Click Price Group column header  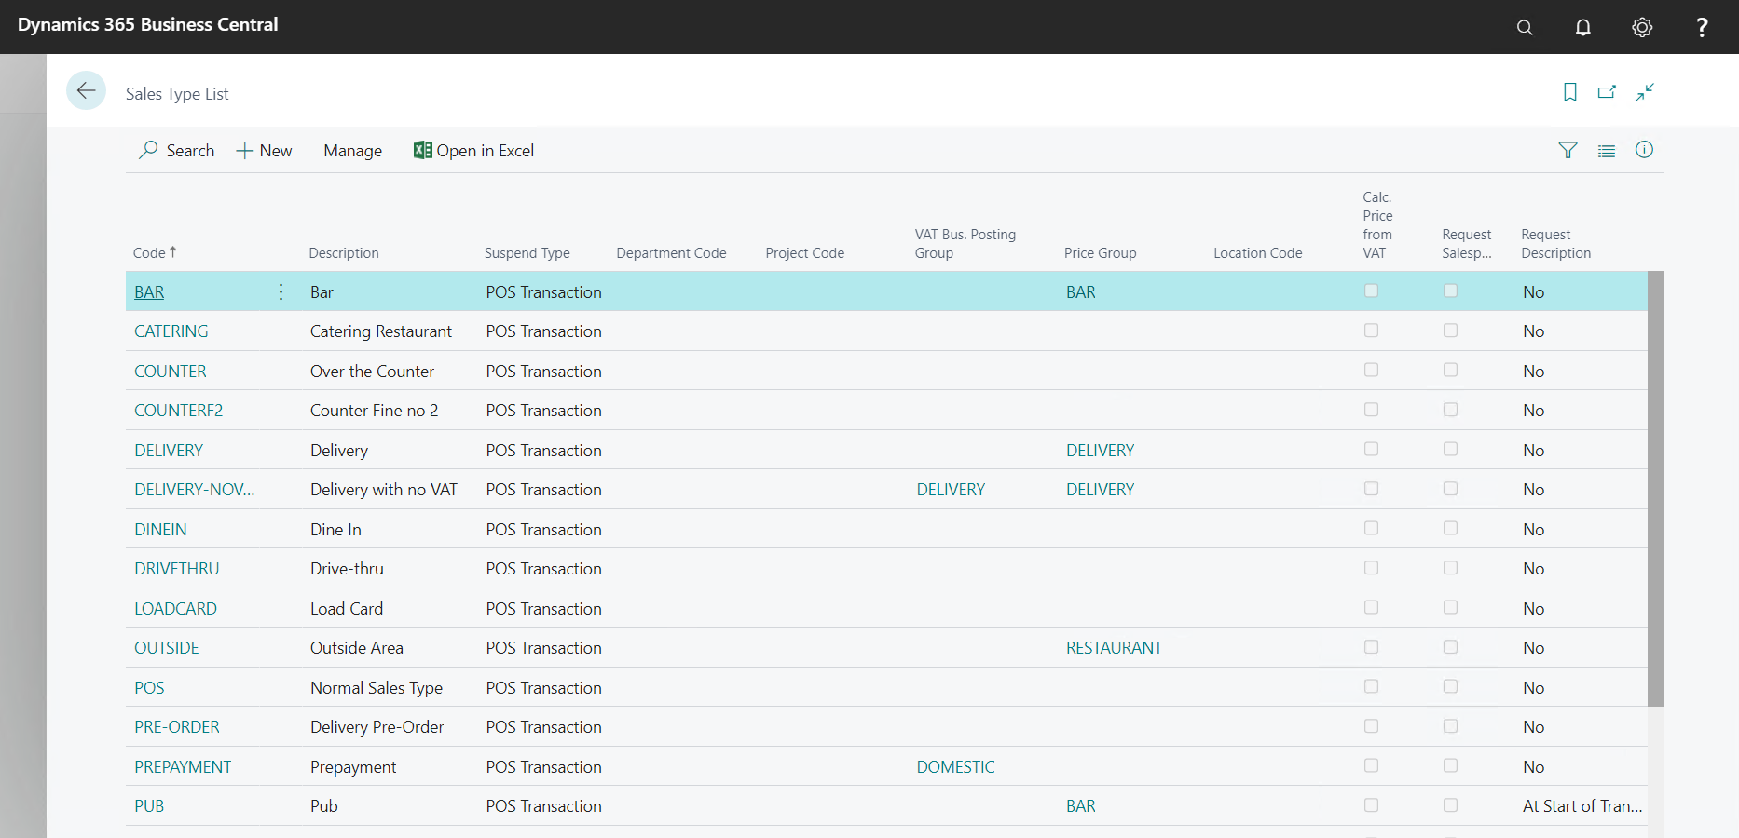coord(1101,253)
